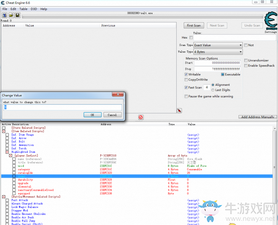278x225 pixels.
Task: Click the Next Scan button
Action: [217, 26]
